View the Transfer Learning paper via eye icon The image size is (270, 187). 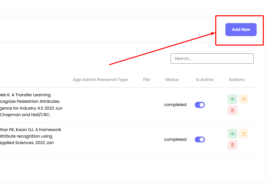pyautogui.click(x=232, y=99)
